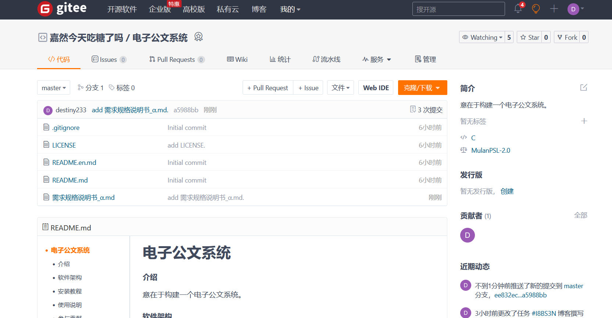
Task: Open the 统计 tab
Action: [x=280, y=59]
